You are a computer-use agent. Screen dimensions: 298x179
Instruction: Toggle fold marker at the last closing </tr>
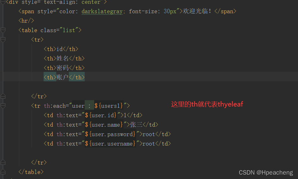click(3, 163)
